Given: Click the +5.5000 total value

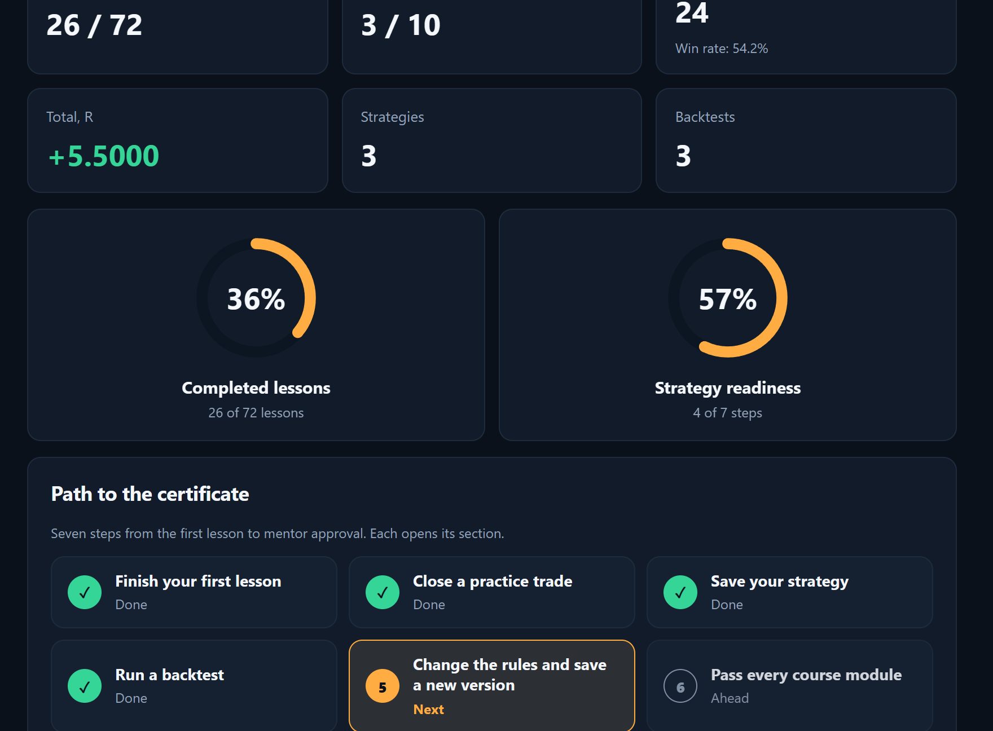Looking at the screenshot, I should [104, 156].
